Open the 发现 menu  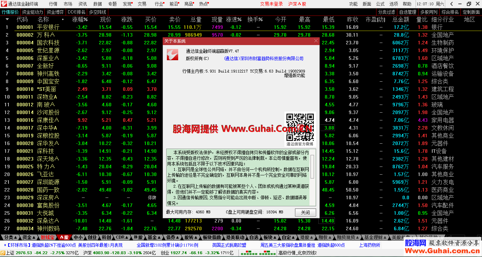coord(127,4)
